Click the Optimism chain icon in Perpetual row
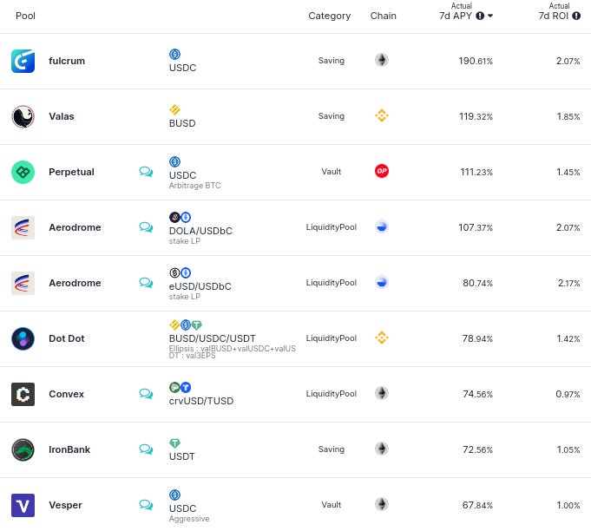The height and width of the screenshot is (531, 591). pos(382,171)
